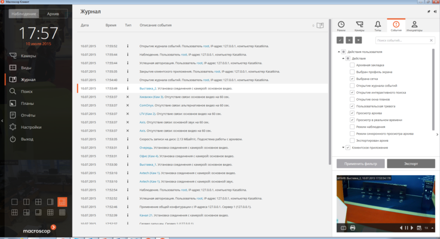
Task: Click the orange macroscop arrow button
Action: [53, 227]
